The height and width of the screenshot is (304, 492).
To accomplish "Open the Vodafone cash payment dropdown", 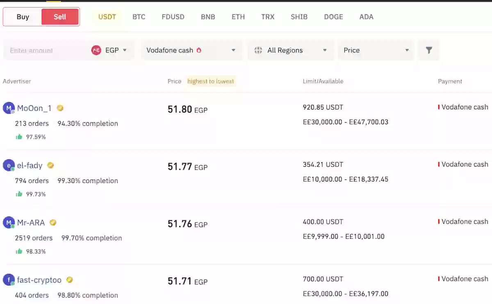I will tap(191, 50).
